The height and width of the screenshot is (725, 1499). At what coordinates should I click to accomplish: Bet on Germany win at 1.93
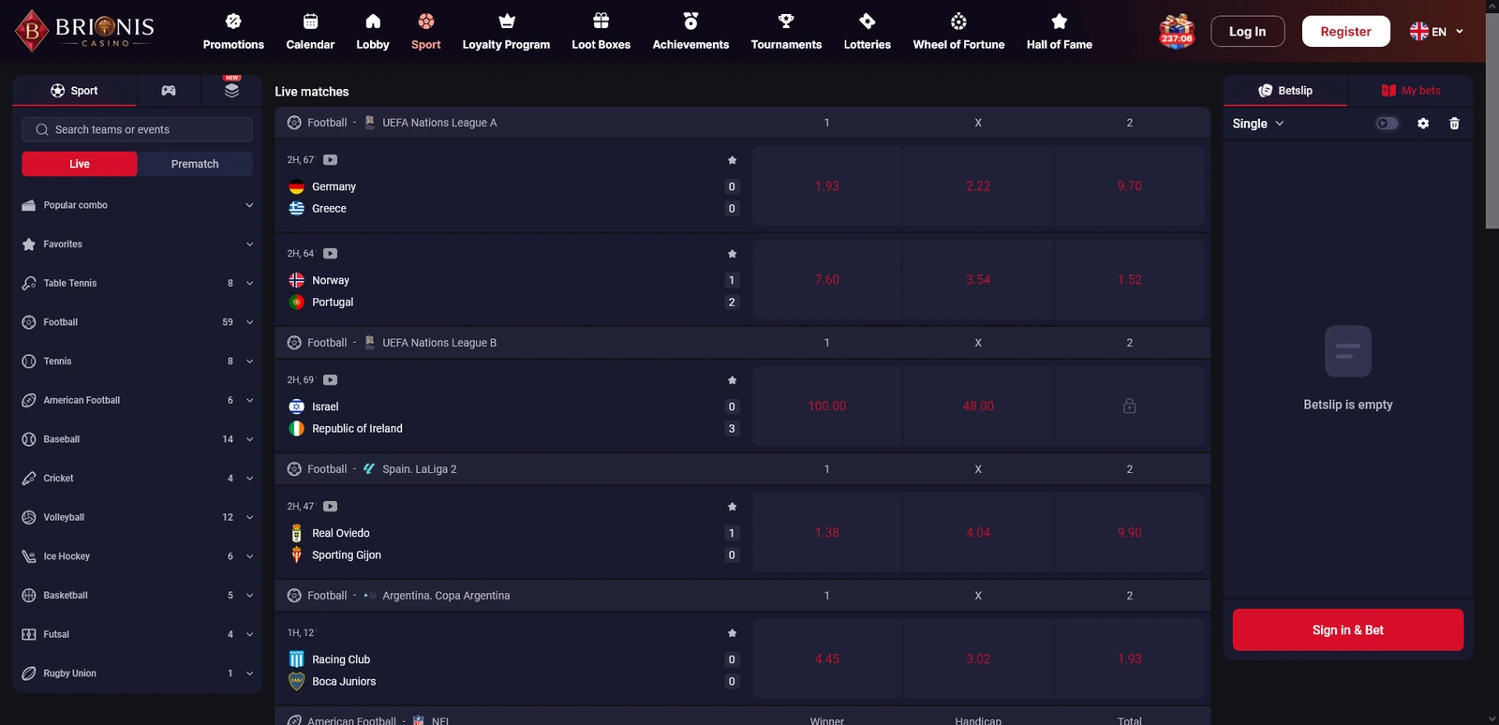point(826,186)
